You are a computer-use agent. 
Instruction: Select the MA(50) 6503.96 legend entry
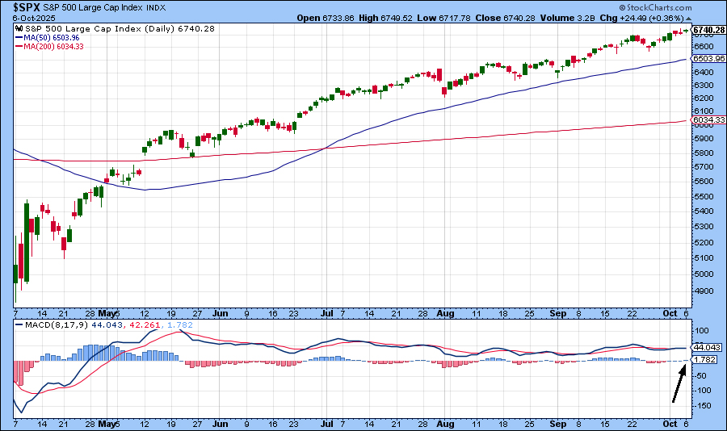[53, 37]
